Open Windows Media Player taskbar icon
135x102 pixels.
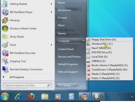coord(58,97)
